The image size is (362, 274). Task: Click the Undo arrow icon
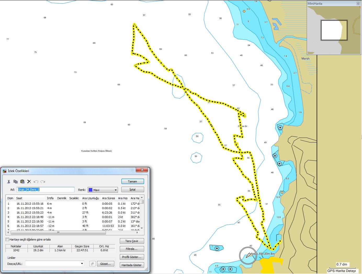pos(36,181)
